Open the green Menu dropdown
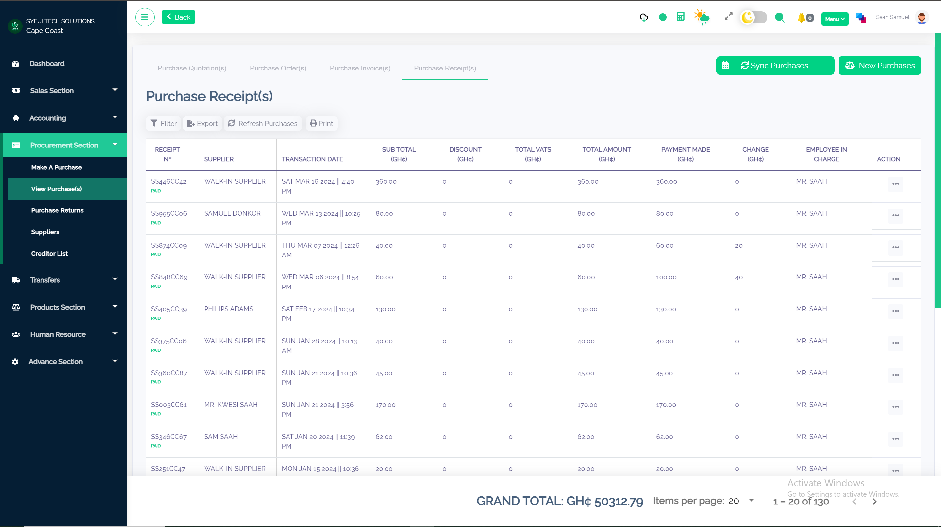 [x=835, y=19]
